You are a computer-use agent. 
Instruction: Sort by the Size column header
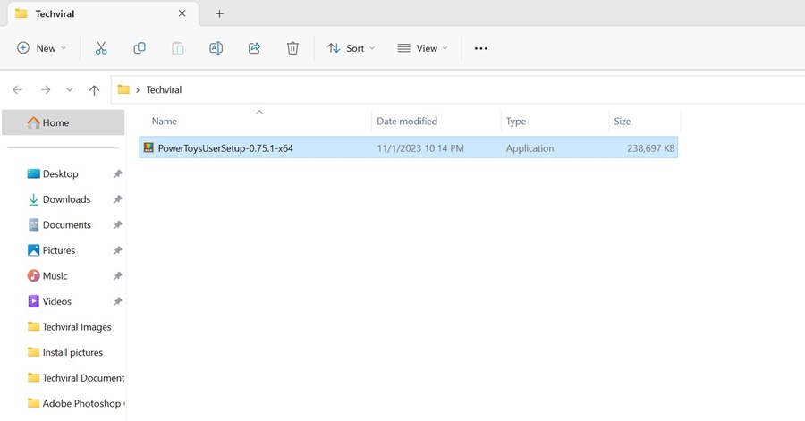point(623,121)
